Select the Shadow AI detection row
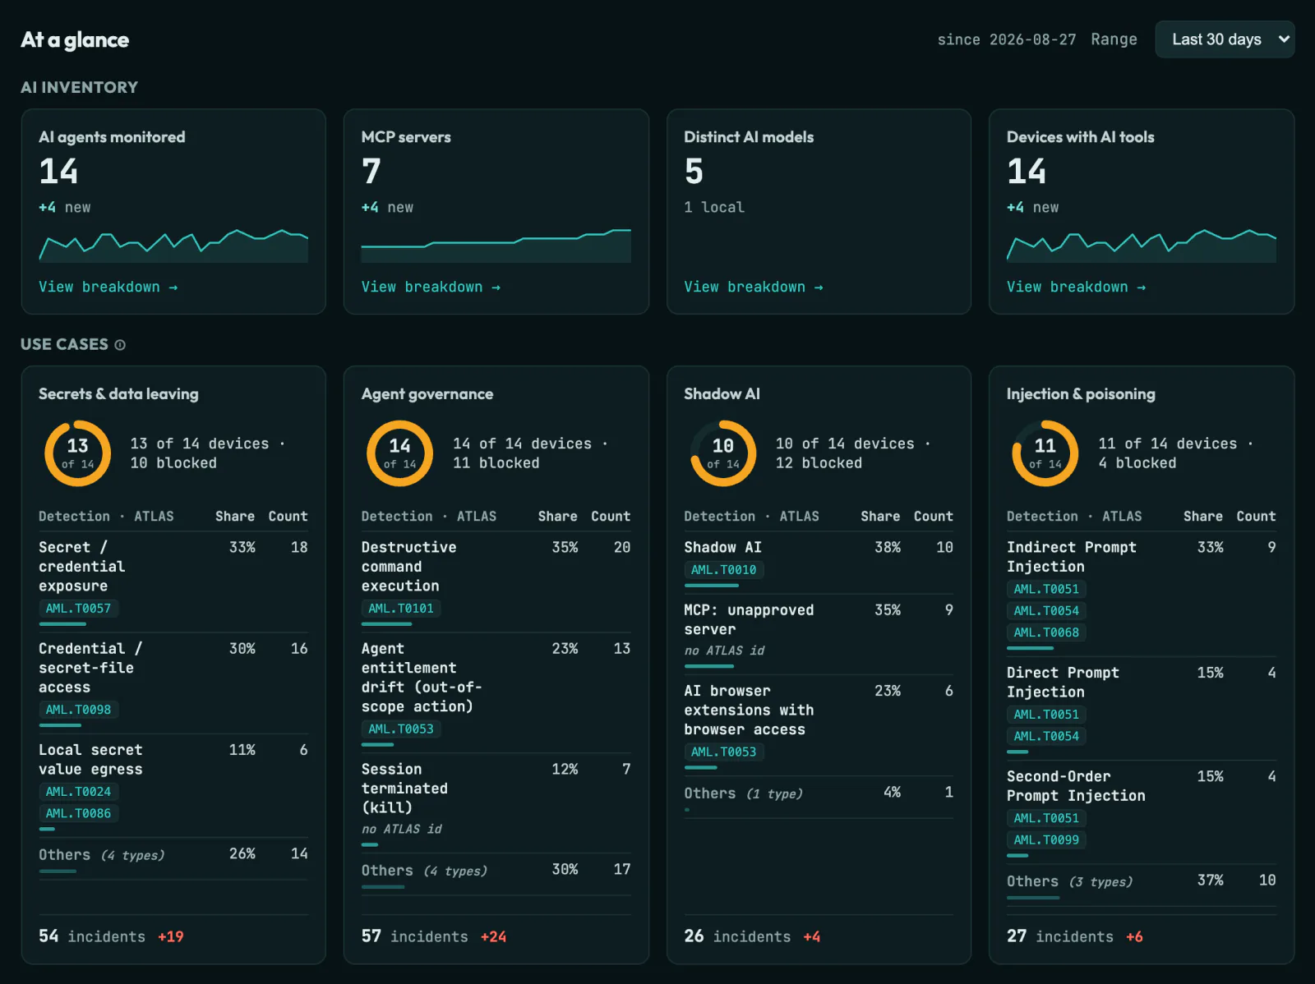The image size is (1315, 984). tap(819, 563)
